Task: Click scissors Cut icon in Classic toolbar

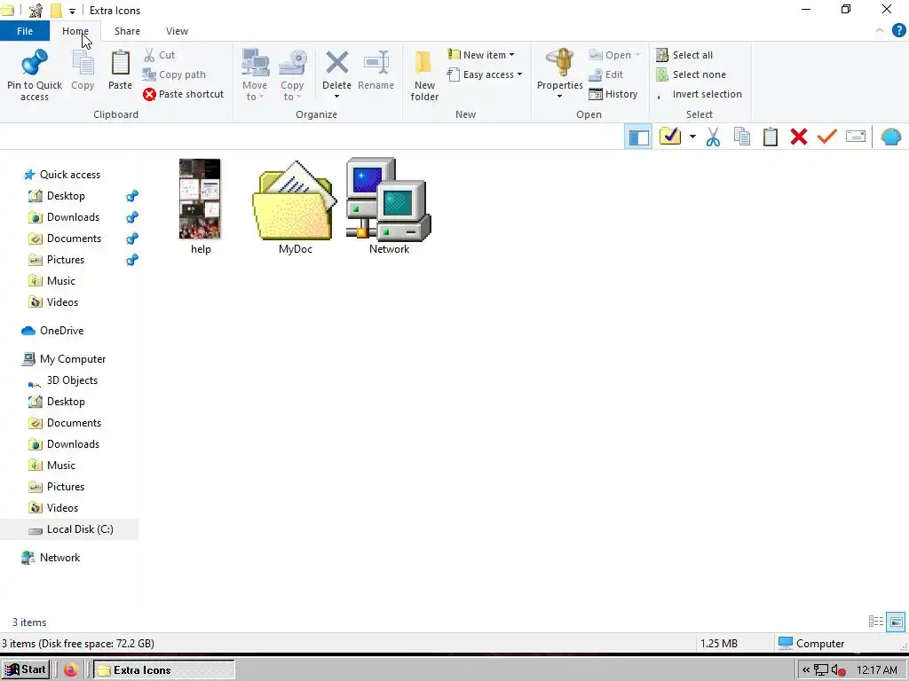Action: click(x=713, y=137)
